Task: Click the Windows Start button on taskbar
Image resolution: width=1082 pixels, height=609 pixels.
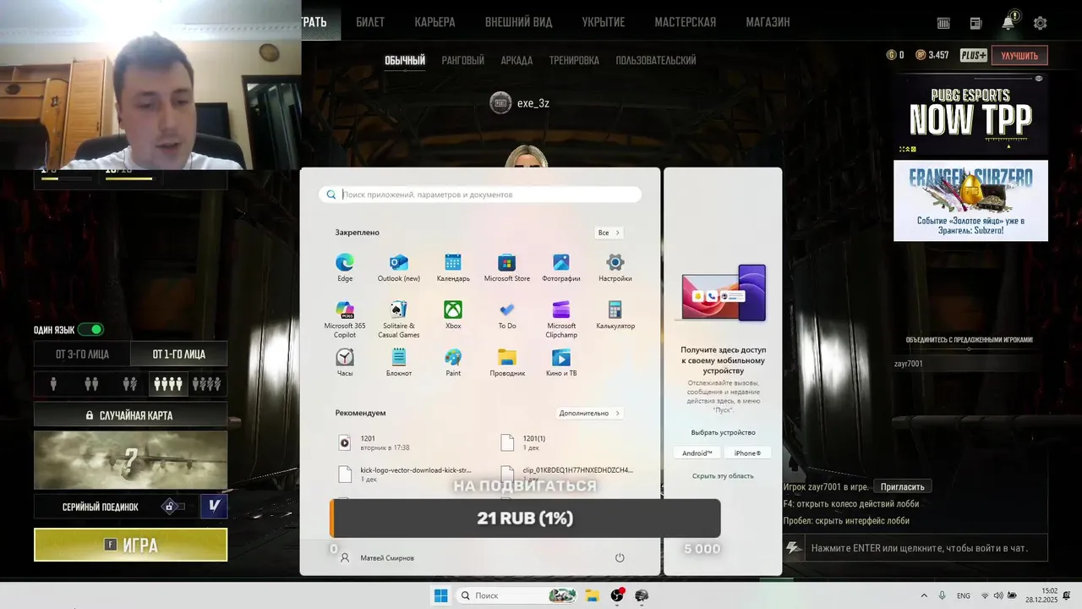Action: [440, 595]
